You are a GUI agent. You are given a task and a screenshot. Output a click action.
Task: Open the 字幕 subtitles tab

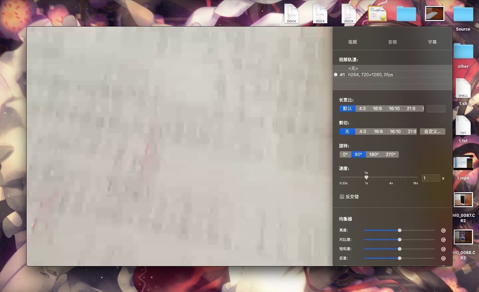point(432,42)
